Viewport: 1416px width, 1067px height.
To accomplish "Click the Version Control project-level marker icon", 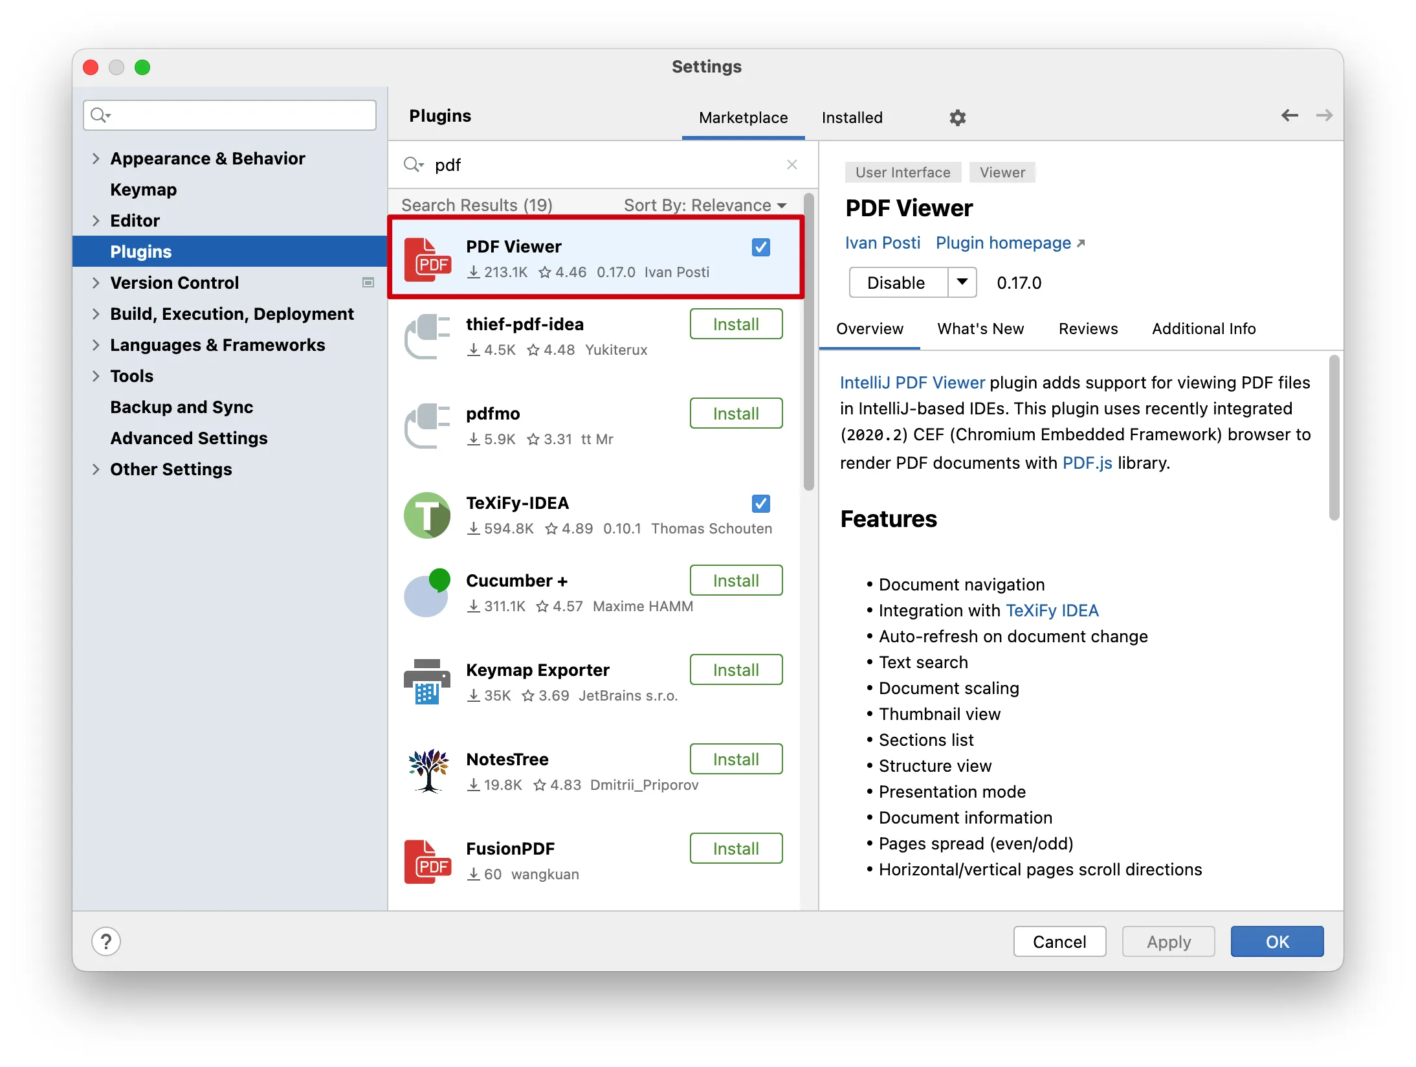I will tap(368, 282).
